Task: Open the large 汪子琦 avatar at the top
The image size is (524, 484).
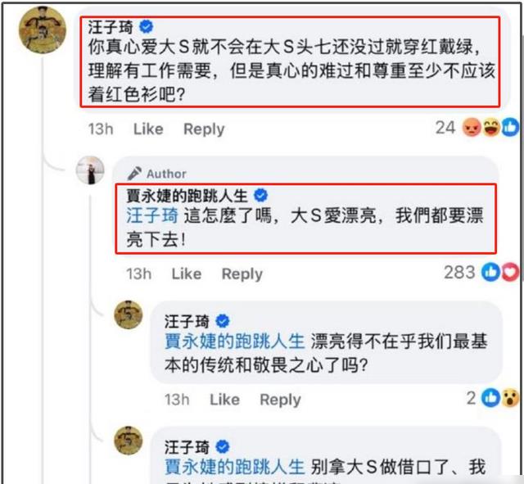Action: pyautogui.click(x=43, y=30)
